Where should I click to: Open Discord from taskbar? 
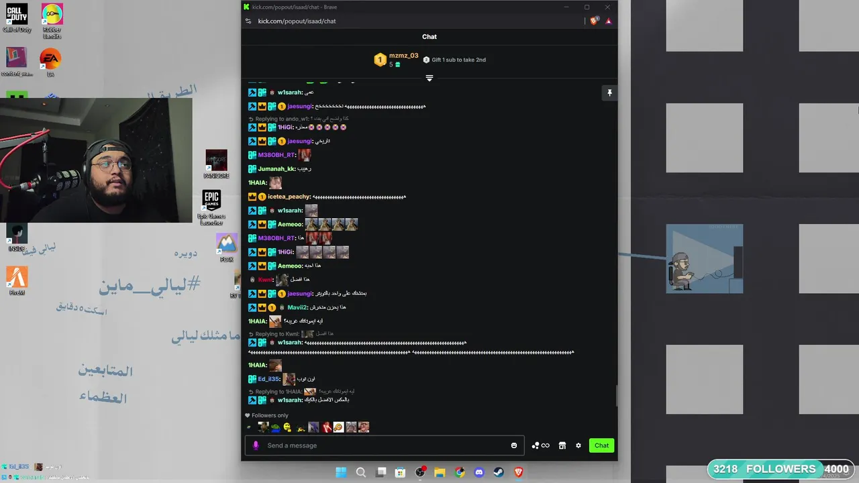[x=479, y=472]
